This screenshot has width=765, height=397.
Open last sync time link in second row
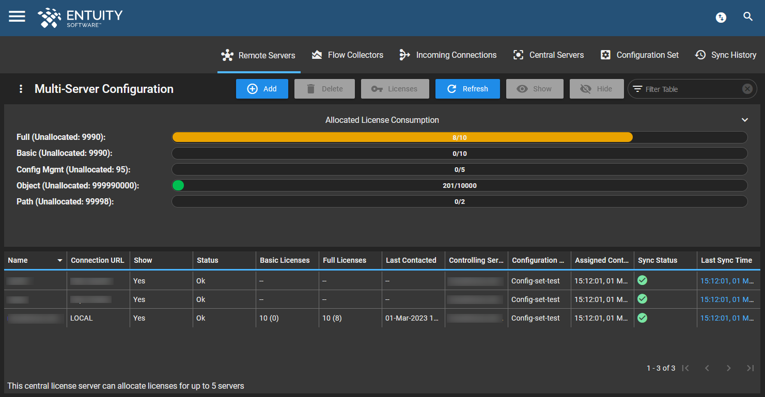727,299
